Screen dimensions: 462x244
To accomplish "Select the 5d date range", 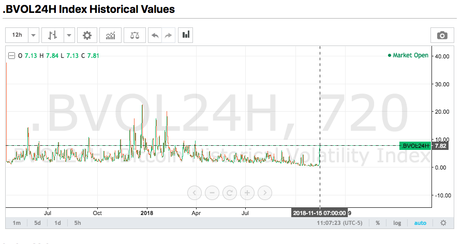I will click(x=37, y=223).
